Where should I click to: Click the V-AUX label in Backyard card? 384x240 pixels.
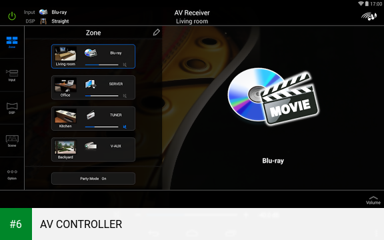tap(116, 146)
